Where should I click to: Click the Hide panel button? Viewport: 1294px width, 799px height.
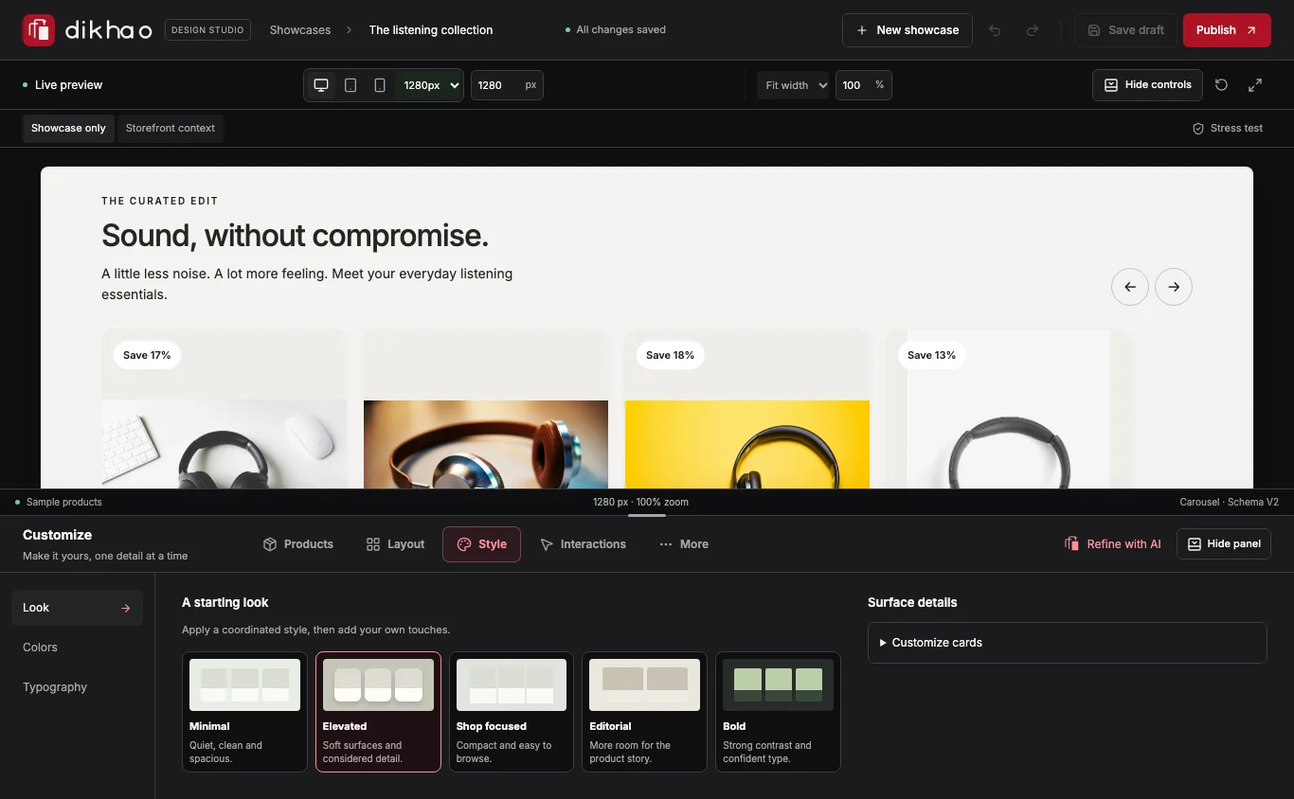coord(1224,544)
